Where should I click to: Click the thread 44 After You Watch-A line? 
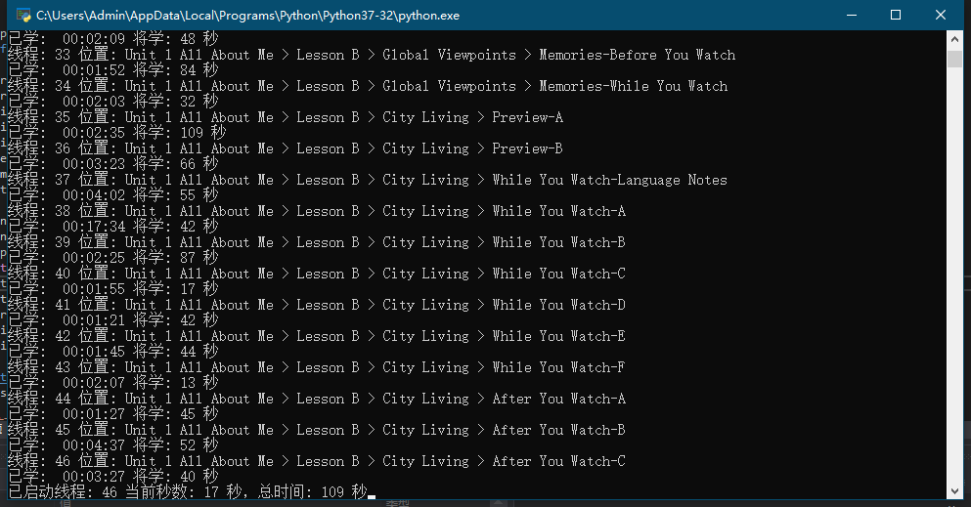(317, 400)
